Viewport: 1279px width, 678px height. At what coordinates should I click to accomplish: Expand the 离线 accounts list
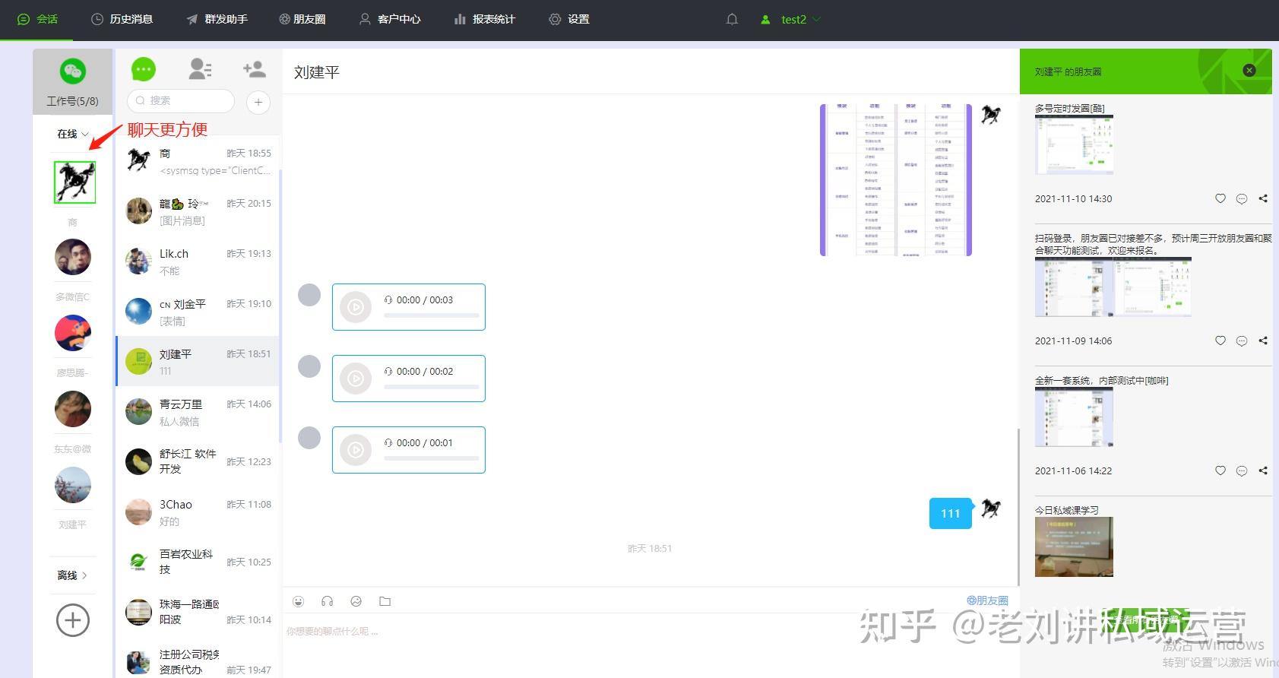pyautogui.click(x=73, y=575)
